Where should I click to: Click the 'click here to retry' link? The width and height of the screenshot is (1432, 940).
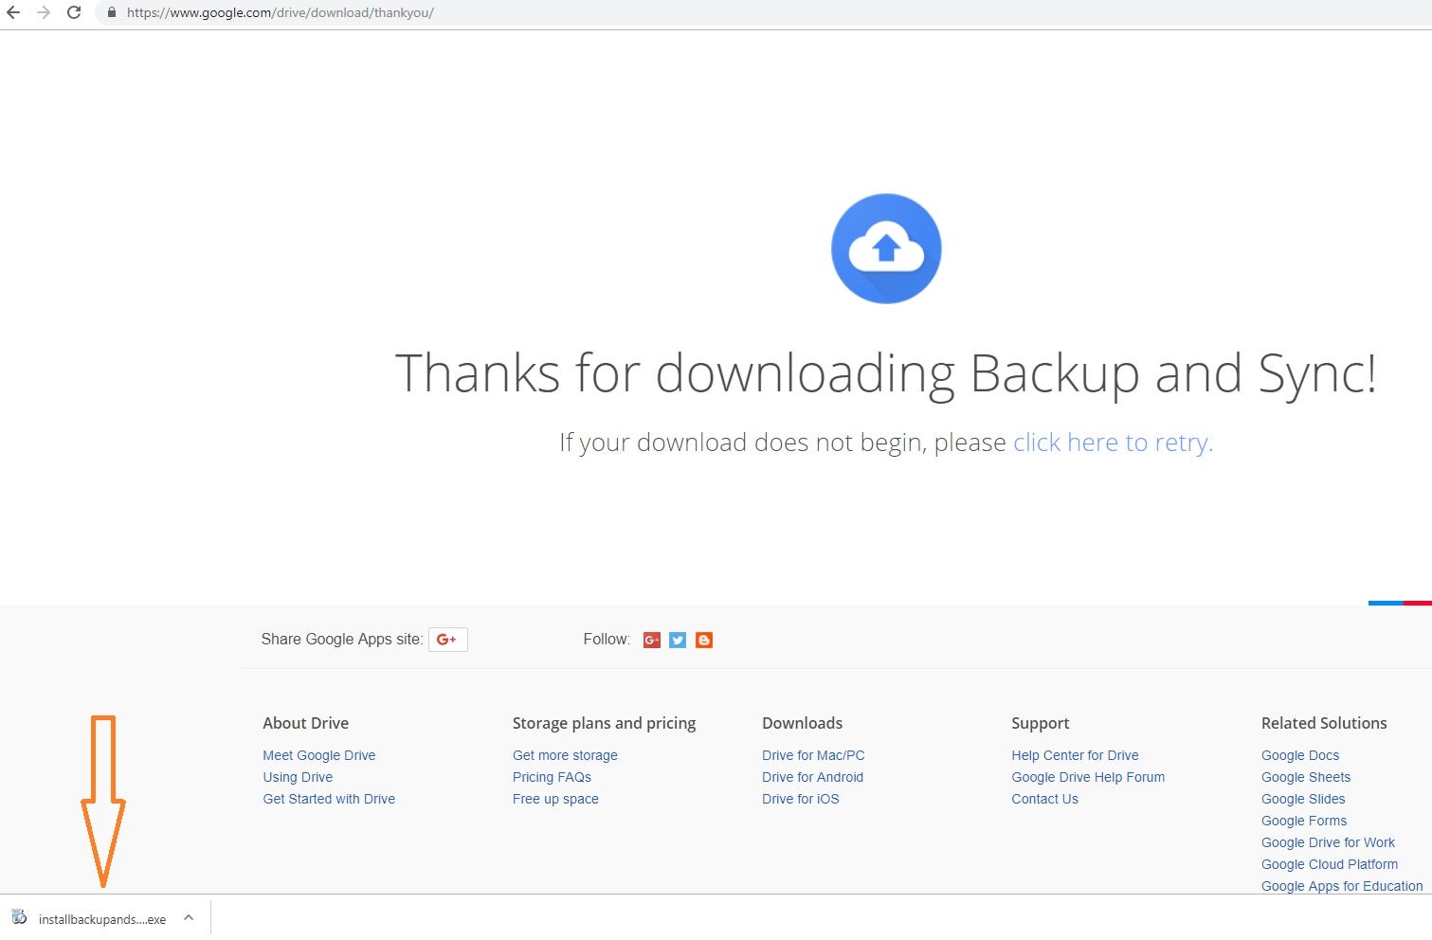[x=1113, y=443]
